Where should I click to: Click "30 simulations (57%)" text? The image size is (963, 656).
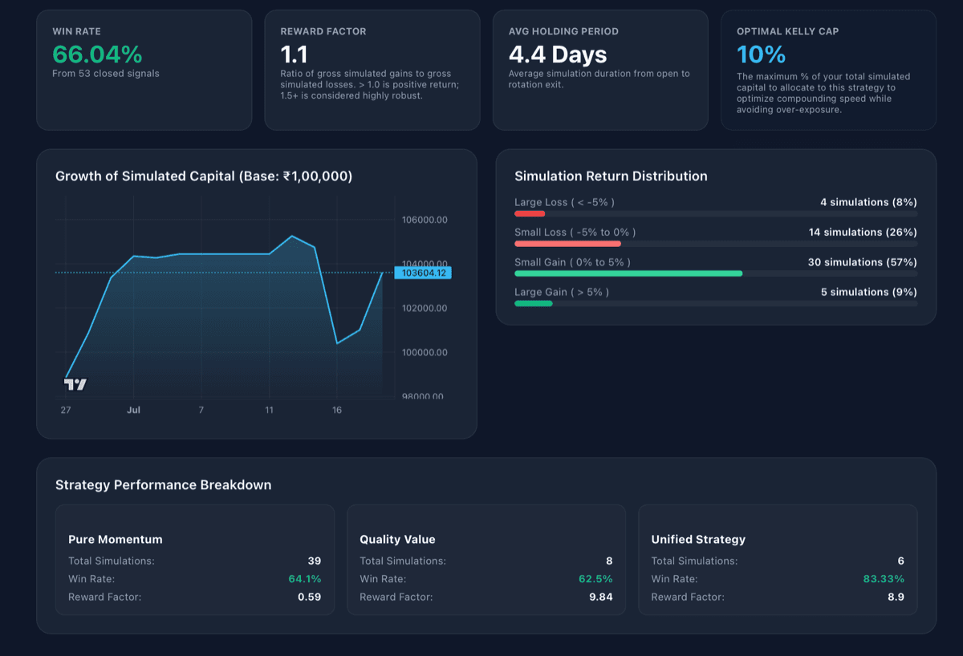click(862, 262)
